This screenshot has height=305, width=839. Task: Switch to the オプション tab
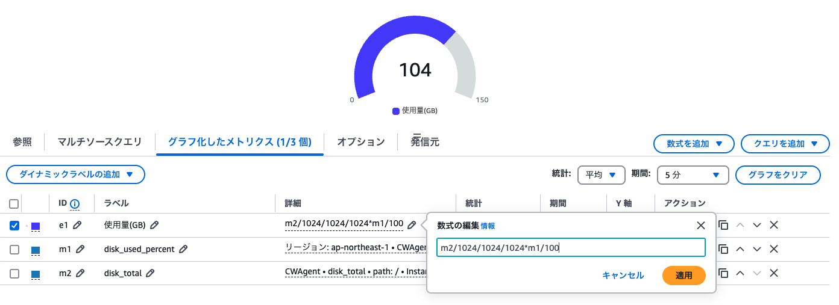tap(360, 142)
